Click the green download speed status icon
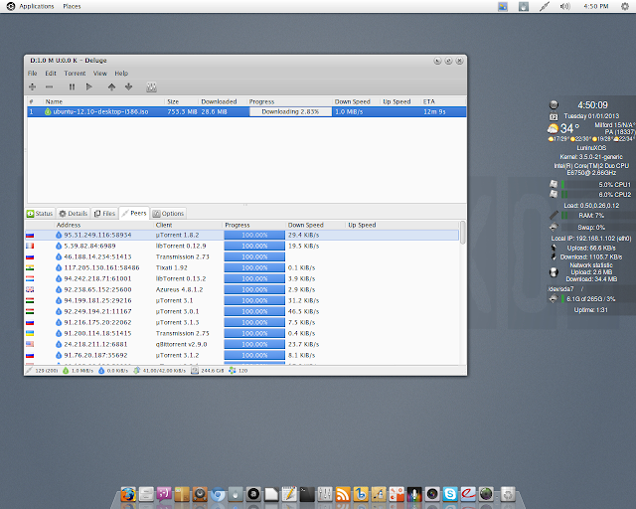636x509 pixels. point(66,371)
